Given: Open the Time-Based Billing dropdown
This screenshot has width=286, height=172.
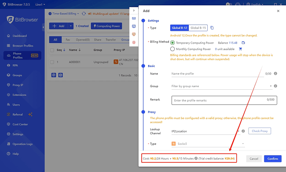Looking at the screenshot, I should [x=64, y=14].
